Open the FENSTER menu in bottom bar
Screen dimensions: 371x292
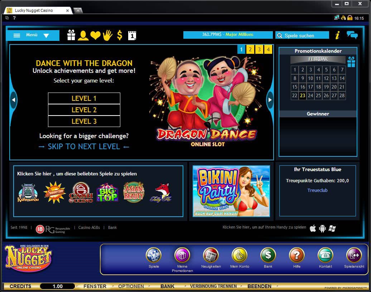(x=95, y=286)
